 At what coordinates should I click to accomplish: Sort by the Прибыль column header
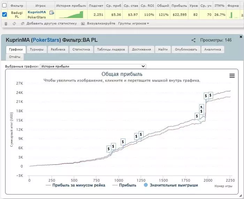(179, 6)
